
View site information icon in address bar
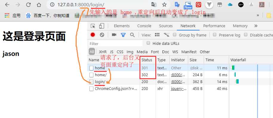click(52, 5)
